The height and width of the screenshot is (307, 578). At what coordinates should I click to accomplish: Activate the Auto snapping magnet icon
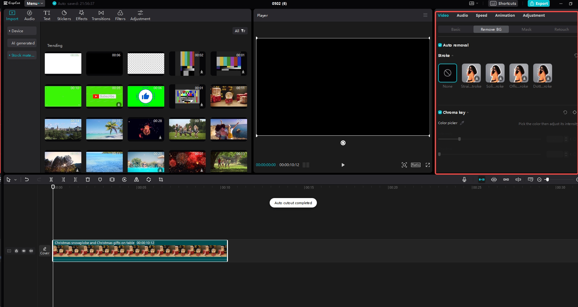tap(482, 180)
